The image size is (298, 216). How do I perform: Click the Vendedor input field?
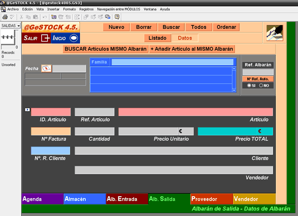(174, 170)
